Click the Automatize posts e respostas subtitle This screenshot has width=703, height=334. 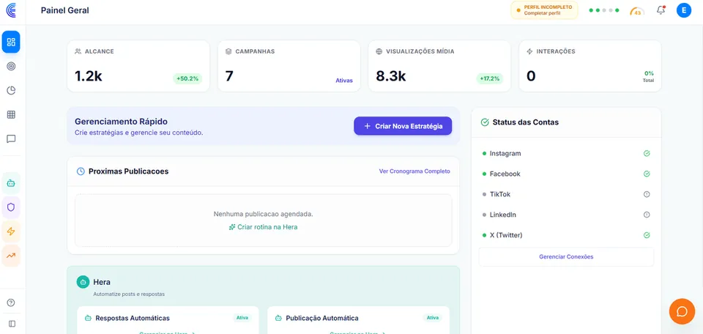[129, 294]
